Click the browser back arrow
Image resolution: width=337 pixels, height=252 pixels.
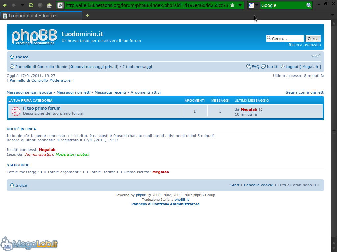click(5, 5)
